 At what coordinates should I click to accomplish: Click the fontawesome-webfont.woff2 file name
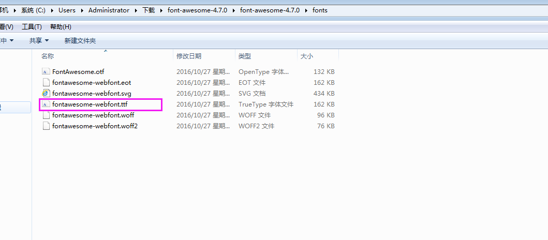[x=95, y=126]
